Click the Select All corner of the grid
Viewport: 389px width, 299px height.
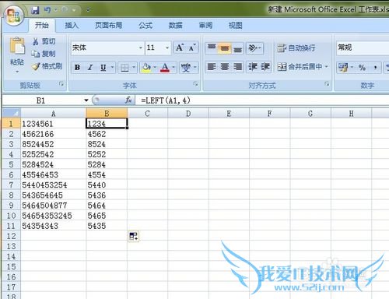12,113
